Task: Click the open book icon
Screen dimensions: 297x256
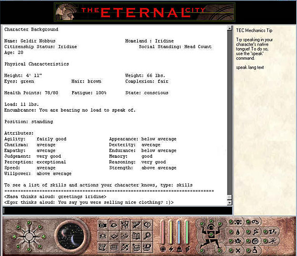Action: (136, 236)
